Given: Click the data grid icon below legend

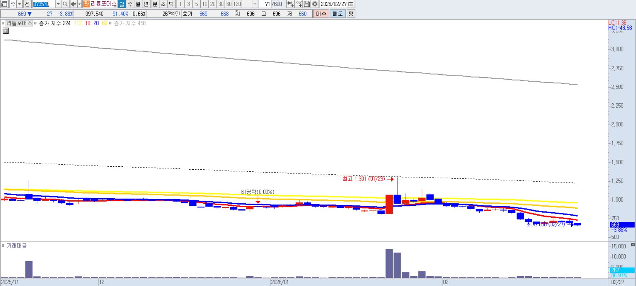Looking at the screenshot, I should coord(6,31).
